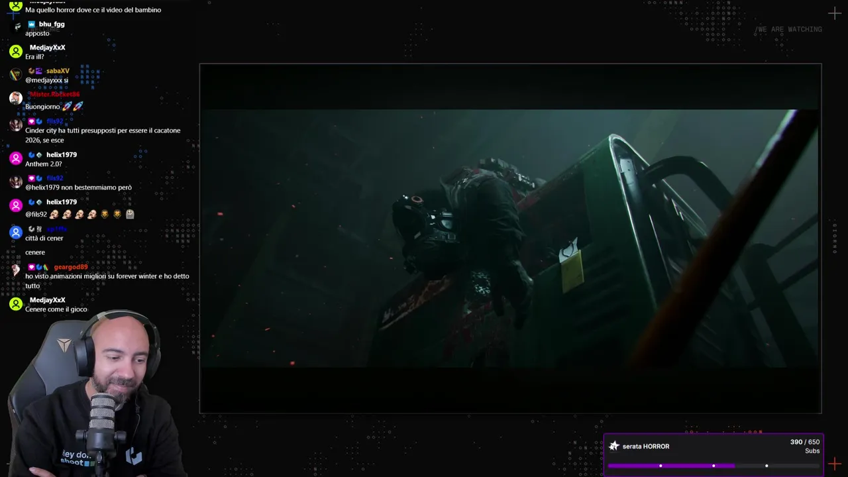Image resolution: width=848 pixels, height=477 pixels.
Task: Click the 'ho visto animazioni migliori' message
Action: (x=107, y=281)
